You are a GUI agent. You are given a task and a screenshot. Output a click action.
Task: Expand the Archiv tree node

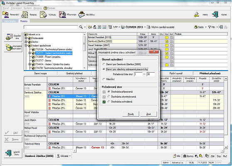[x=26, y=42]
